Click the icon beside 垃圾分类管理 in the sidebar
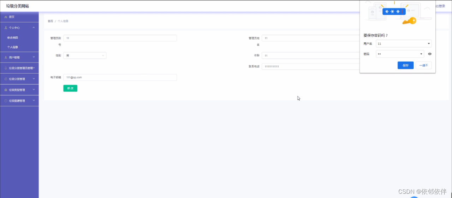 coord(6,79)
